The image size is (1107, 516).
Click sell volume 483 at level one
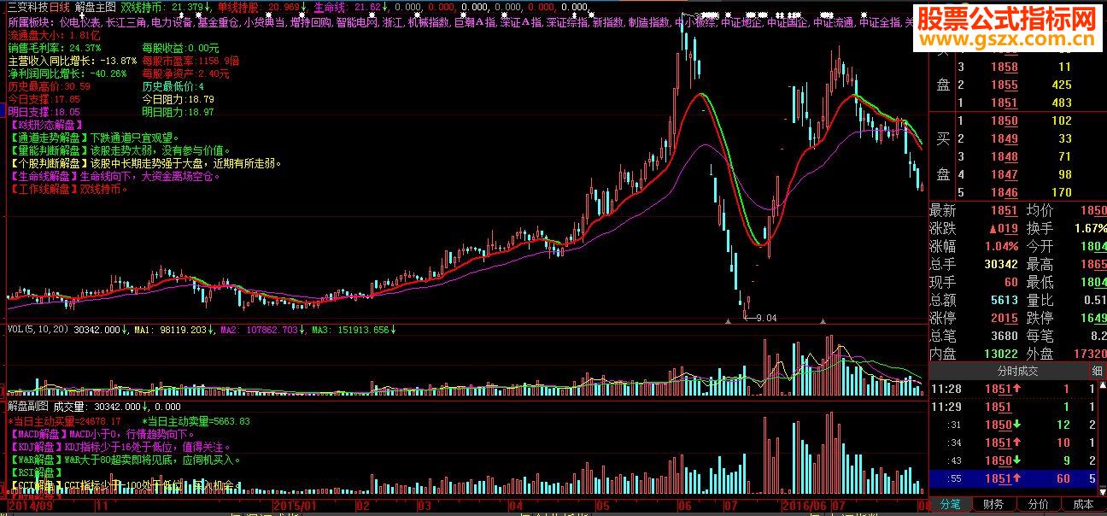coord(1062,103)
